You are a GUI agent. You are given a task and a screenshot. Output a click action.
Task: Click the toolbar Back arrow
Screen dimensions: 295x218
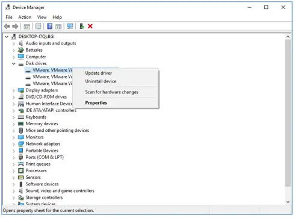[x=7, y=26]
